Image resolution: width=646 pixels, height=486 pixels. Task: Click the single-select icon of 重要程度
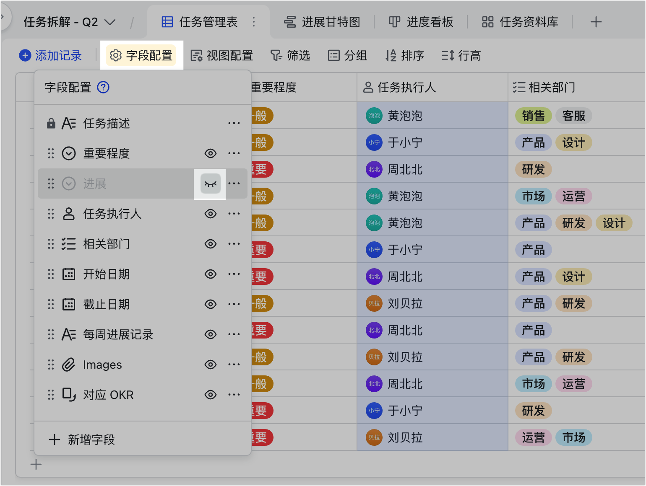point(69,153)
